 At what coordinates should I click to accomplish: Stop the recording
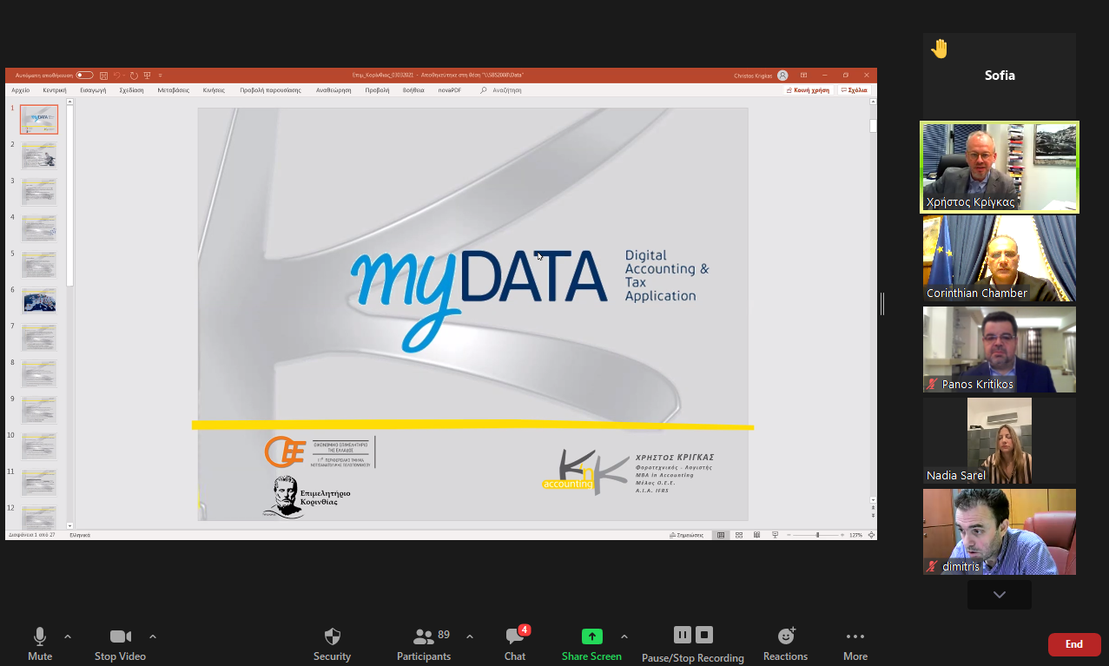704,635
